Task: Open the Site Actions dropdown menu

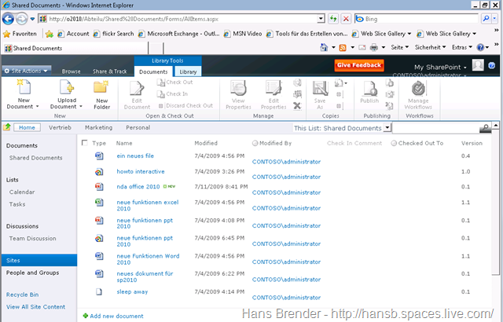Action: pos(27,70)
